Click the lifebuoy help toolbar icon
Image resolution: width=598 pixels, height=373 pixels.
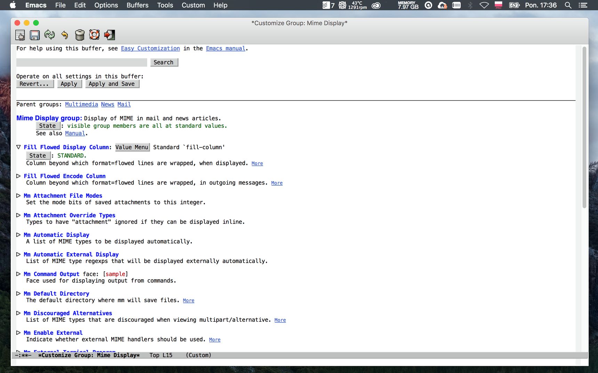[x=94, y=35]
